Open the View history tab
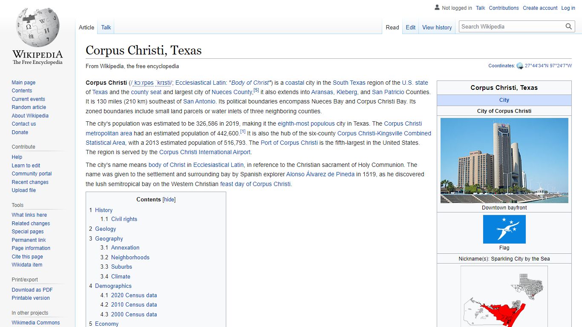This screenshot has width=582, height=327. 437,27
